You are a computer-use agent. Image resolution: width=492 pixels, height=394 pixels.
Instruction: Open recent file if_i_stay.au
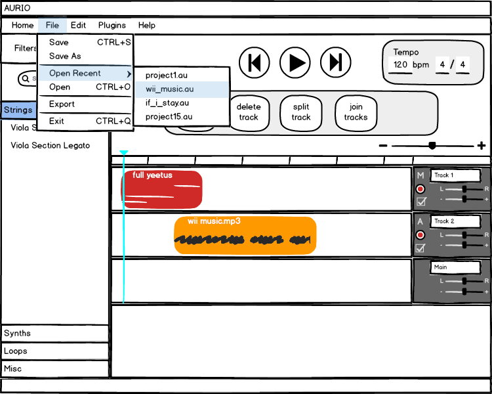(x=182, y=103)
